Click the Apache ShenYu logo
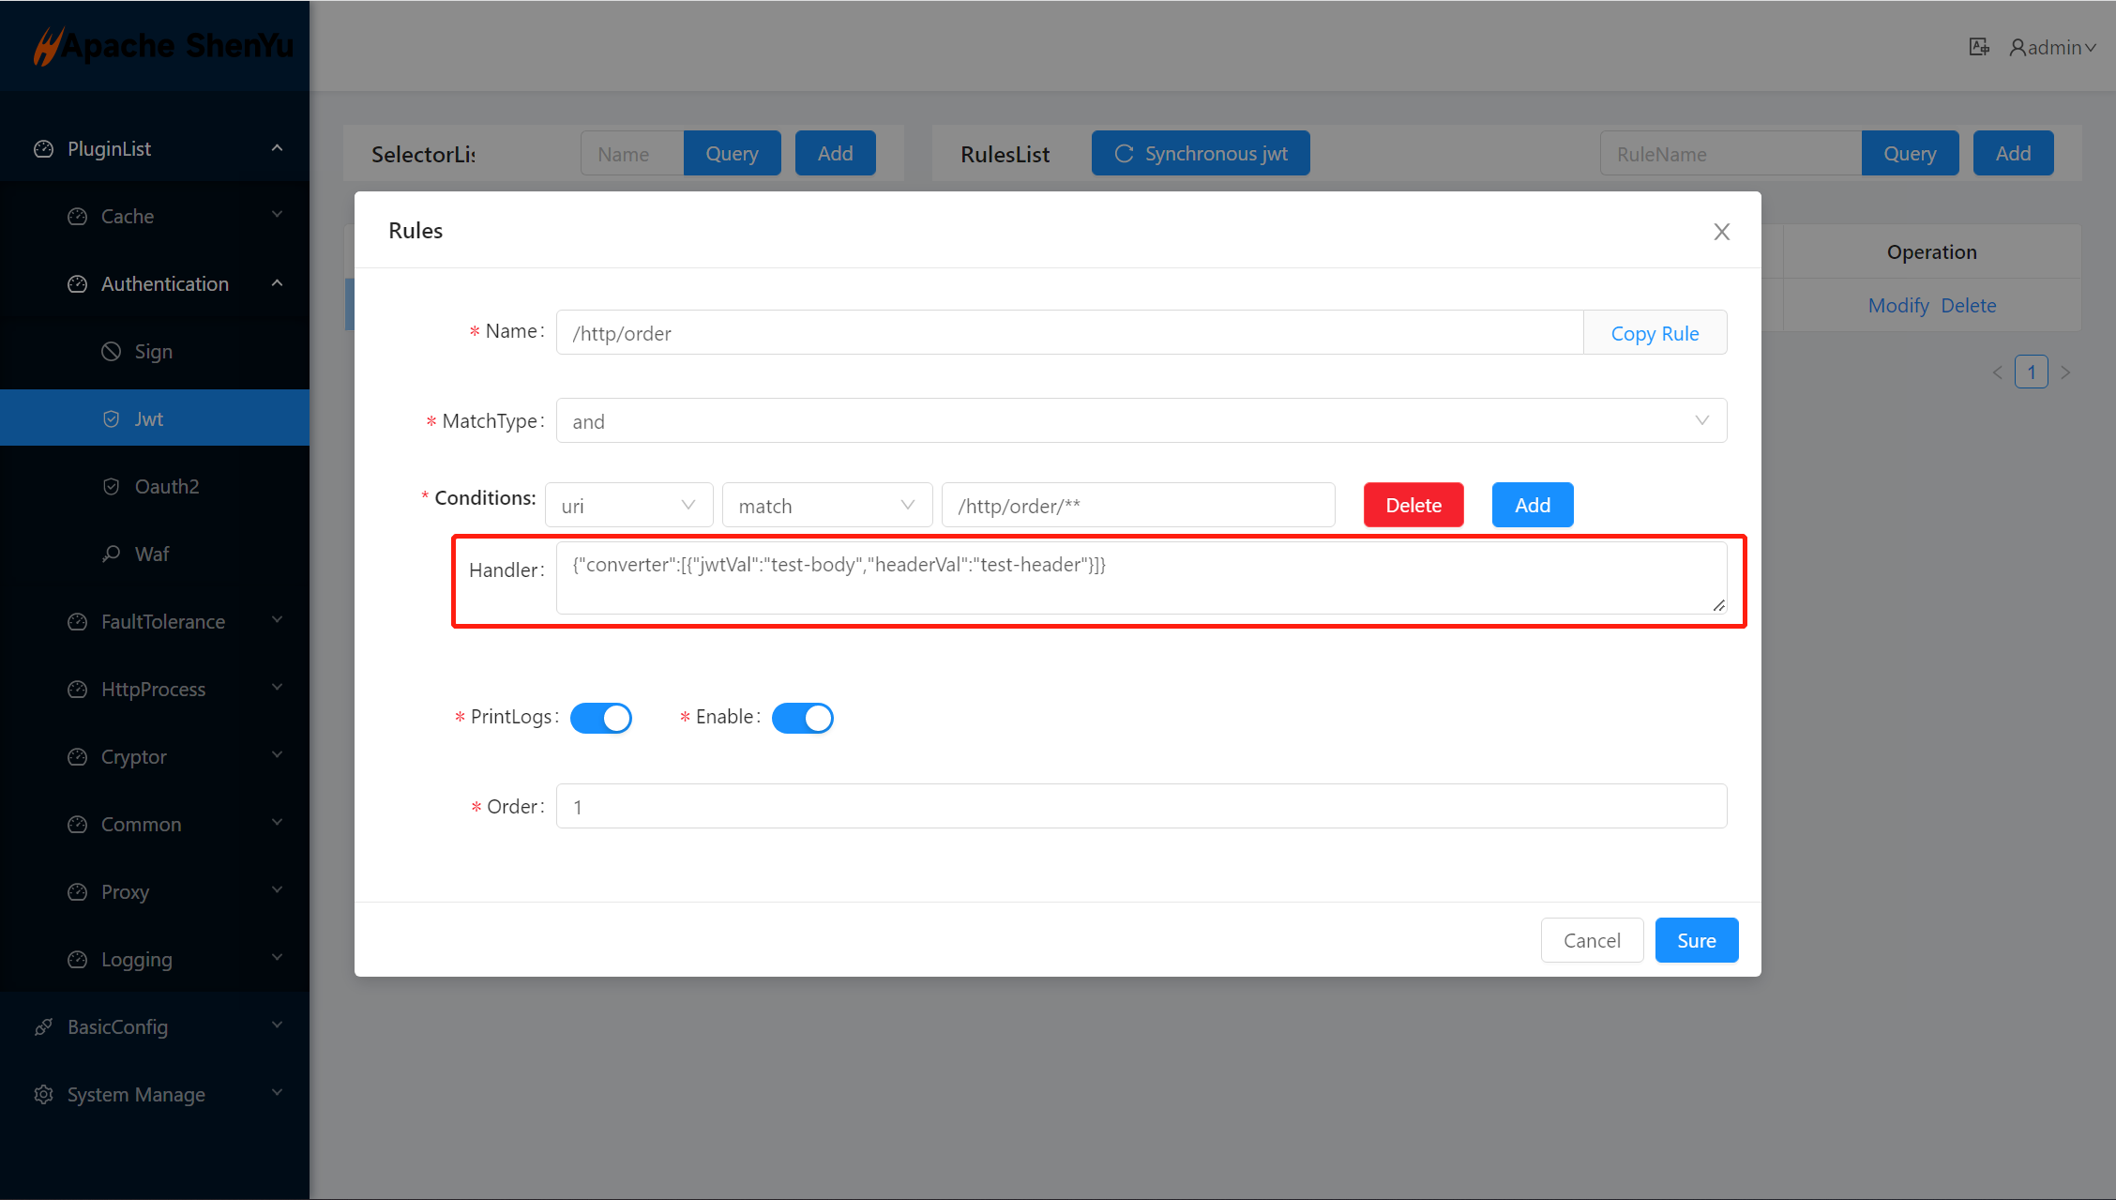 click(x=163, y=45)
